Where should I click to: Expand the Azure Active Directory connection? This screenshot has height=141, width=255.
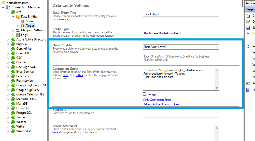pyautogui.click(x=8, y=39)
